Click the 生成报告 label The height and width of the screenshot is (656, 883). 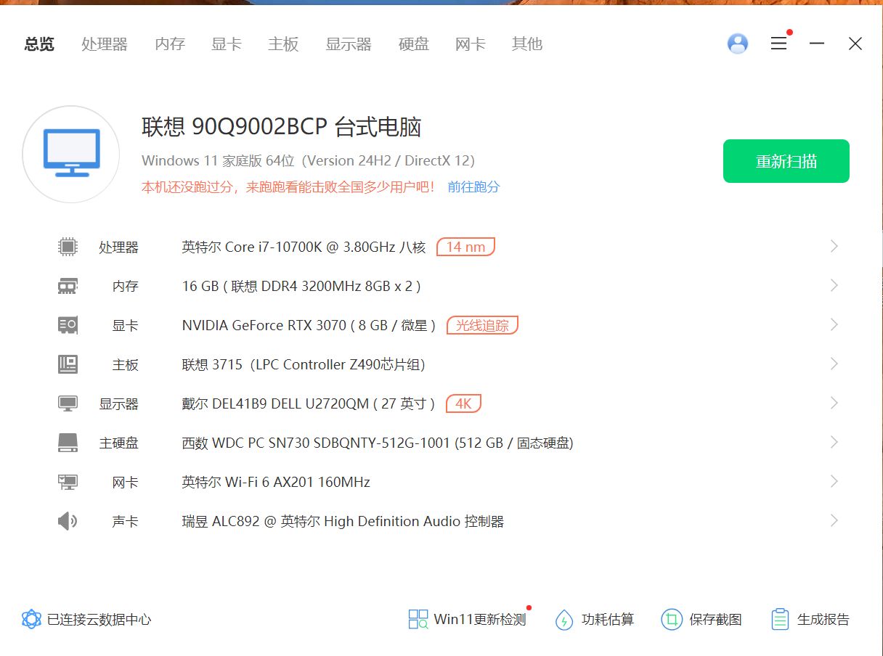(x=823, y=620)
